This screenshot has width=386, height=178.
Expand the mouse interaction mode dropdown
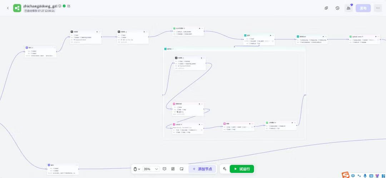pos(137,169)
